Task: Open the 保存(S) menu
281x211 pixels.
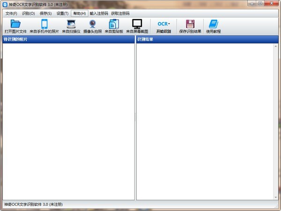Action: click(45, 14)
